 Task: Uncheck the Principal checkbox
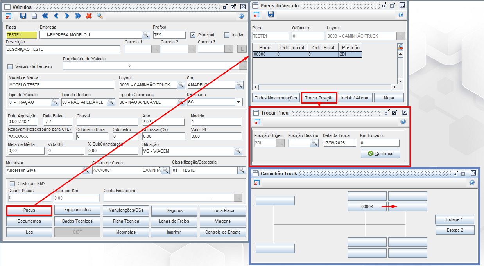click(x=193, y=35)
